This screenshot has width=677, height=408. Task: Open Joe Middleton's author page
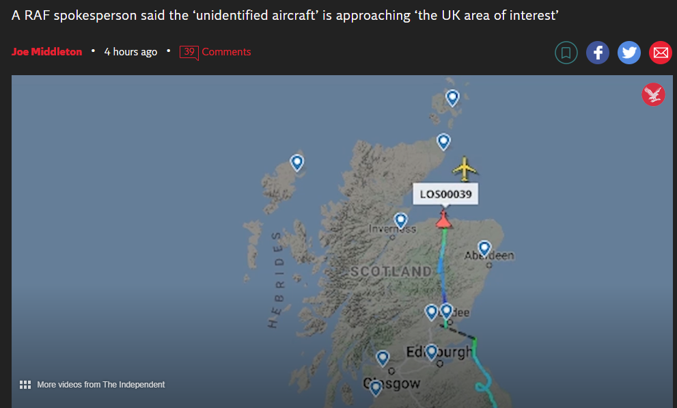click(46, 52)
